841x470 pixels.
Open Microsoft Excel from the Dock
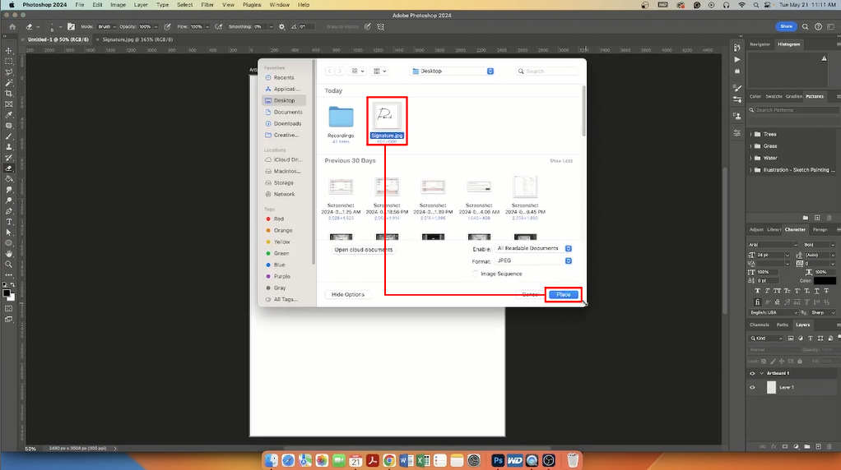(x=423, y=460)
